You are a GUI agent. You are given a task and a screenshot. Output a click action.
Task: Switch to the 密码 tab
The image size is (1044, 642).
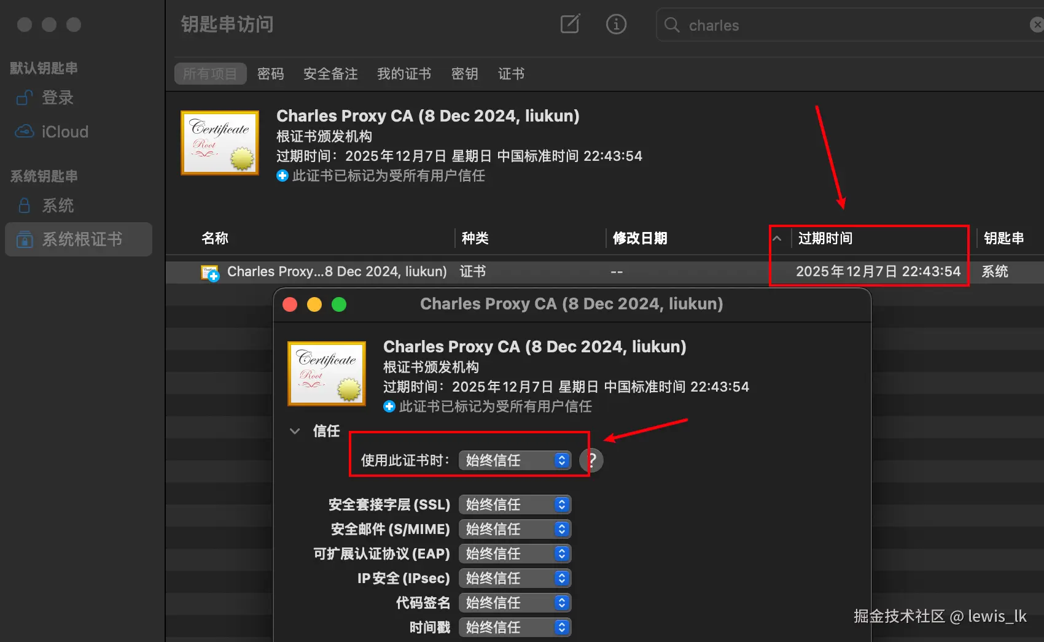[271, 74]
